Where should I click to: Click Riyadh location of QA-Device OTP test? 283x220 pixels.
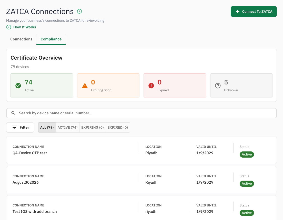(151, 153)
